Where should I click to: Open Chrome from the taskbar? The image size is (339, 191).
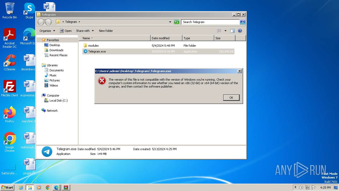pos(48,188)
